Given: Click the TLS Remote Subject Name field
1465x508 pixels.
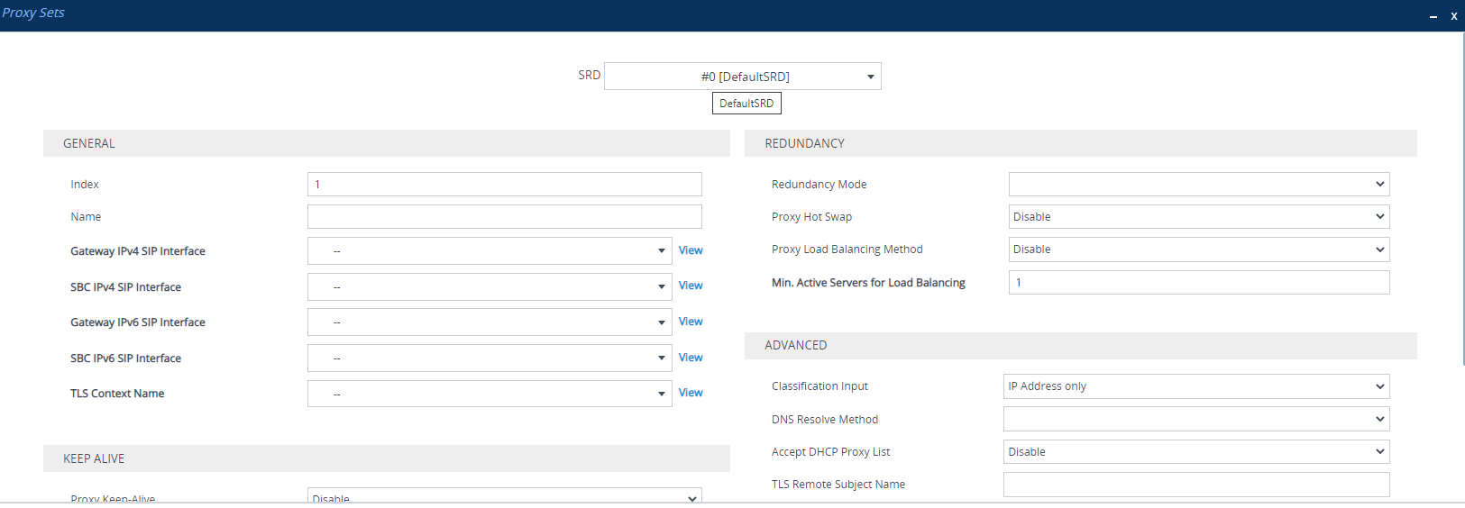Looking at the screenshot, I should pyautogui.click(x=1195, y=485).
